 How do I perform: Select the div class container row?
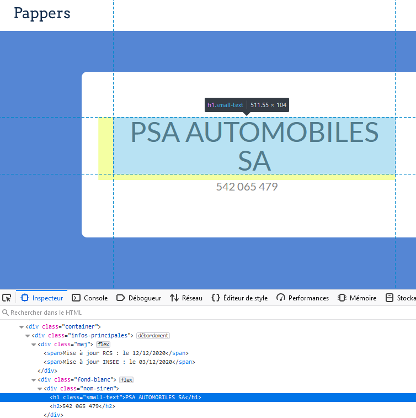(x=208, y=327)
